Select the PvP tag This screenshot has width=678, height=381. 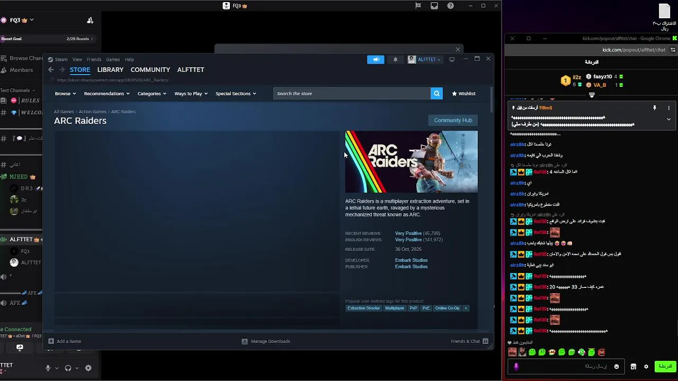[x=413, y=308]
